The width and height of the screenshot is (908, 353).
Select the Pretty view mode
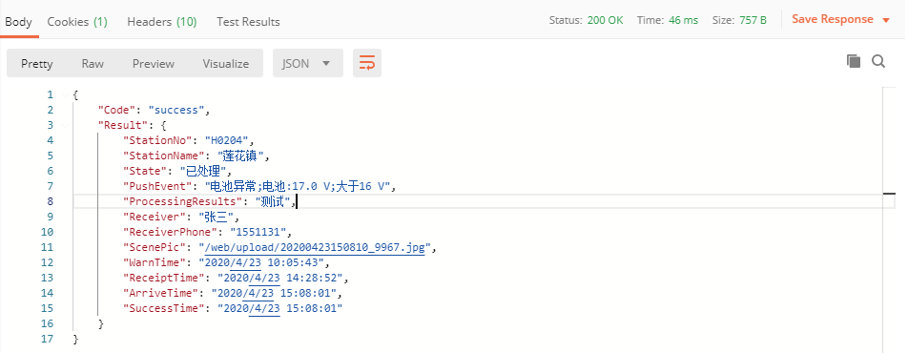click(37, 63)
